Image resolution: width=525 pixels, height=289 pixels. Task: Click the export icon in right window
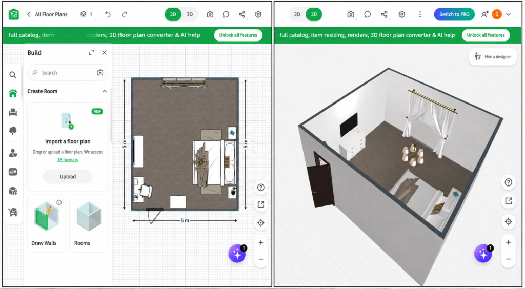pos(508,201)
